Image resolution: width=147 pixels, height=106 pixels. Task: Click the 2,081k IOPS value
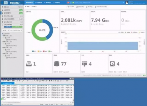coord(71,20)
